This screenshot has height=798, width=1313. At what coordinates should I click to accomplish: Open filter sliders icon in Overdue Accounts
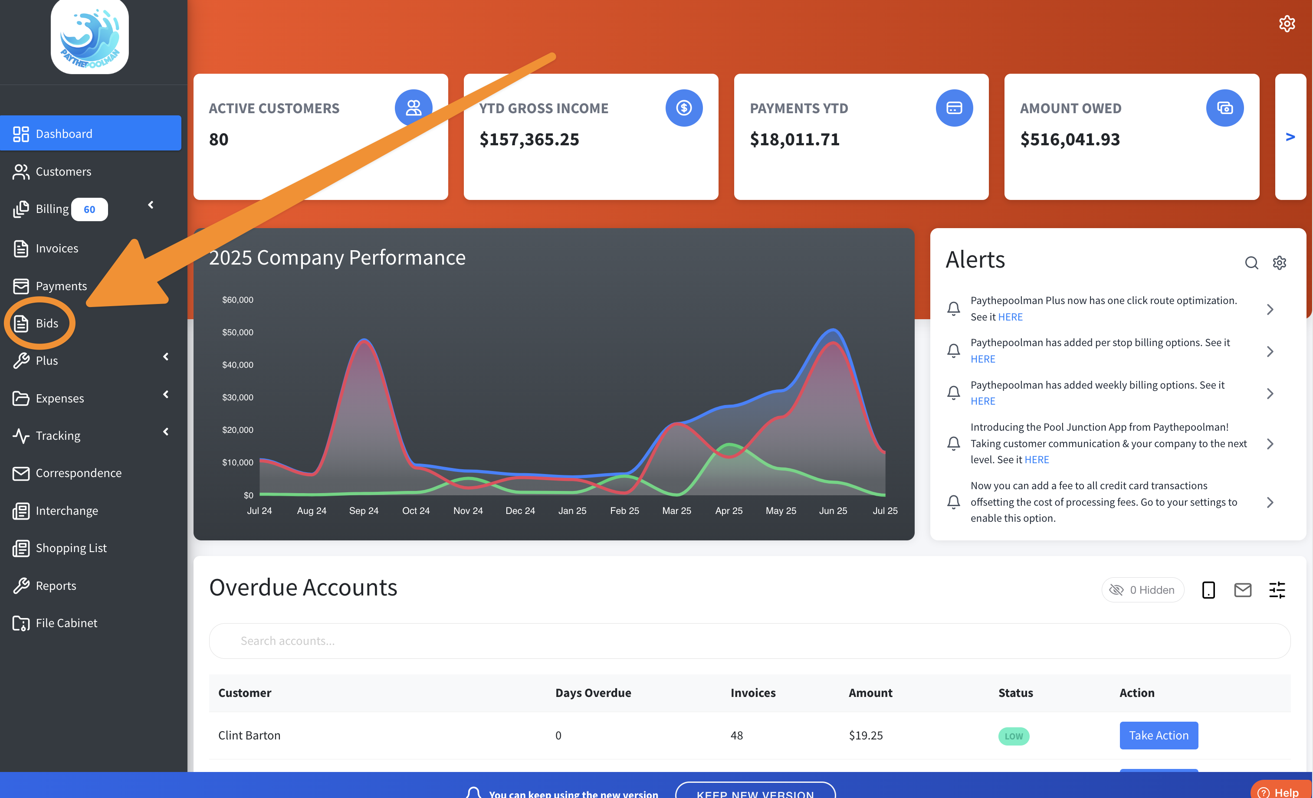1277,590
